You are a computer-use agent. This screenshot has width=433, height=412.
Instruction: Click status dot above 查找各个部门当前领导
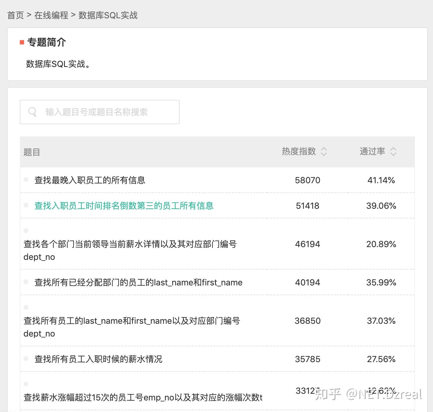pyautogui.click(x=26, y=231)
